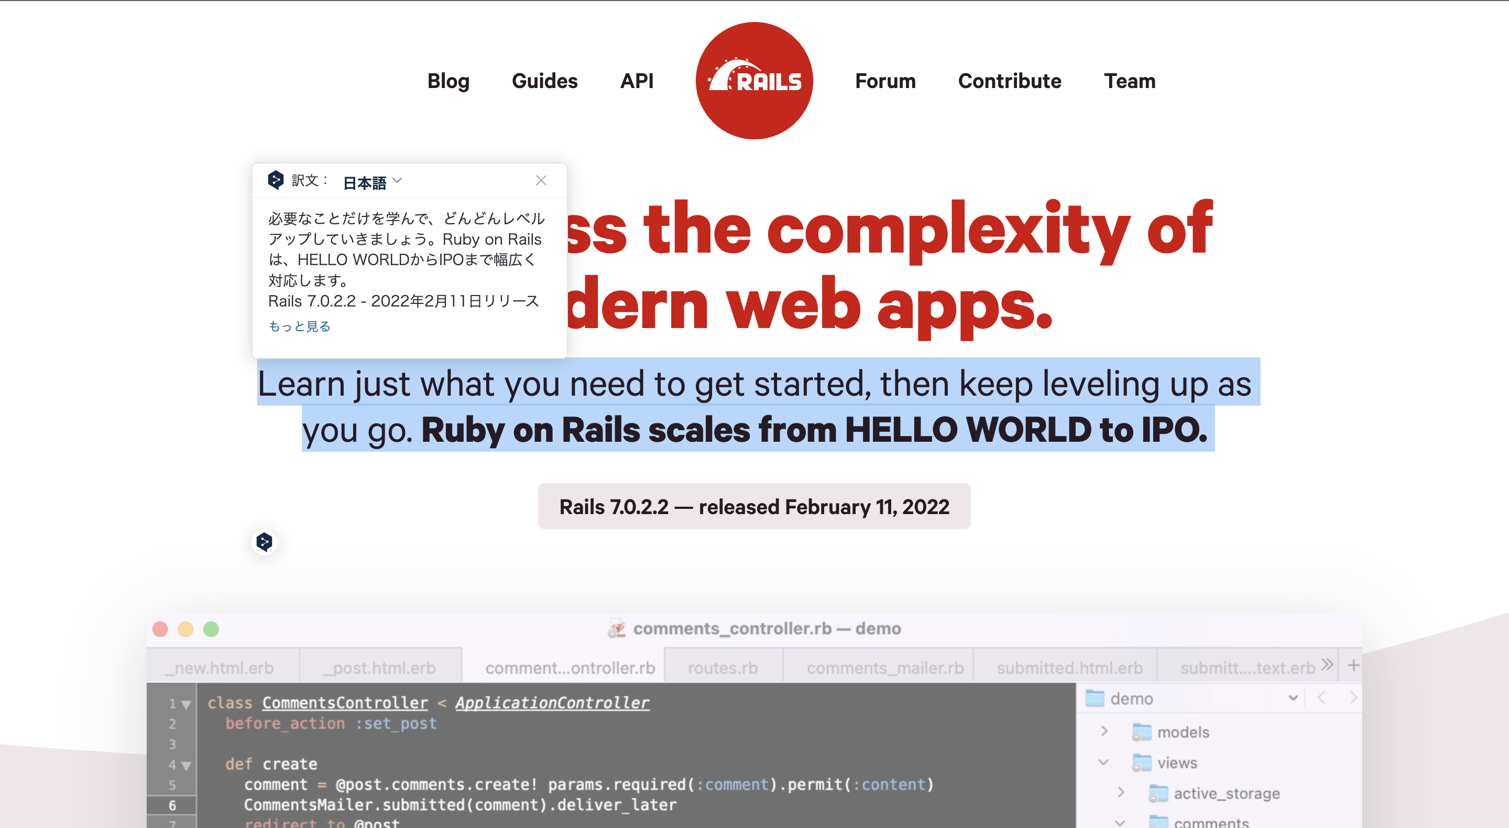Expand the active_storage folder
The width and height of the screenshot is (1509, 828).
point(1121,793)
